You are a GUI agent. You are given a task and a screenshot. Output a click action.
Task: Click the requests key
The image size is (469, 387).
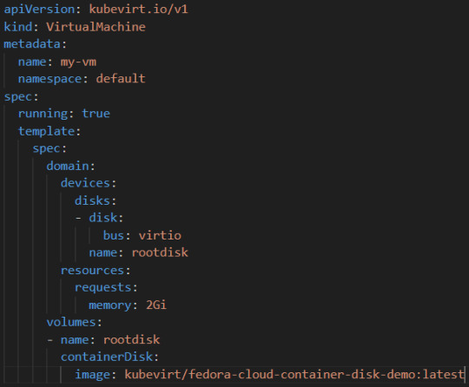pos(102,287)
